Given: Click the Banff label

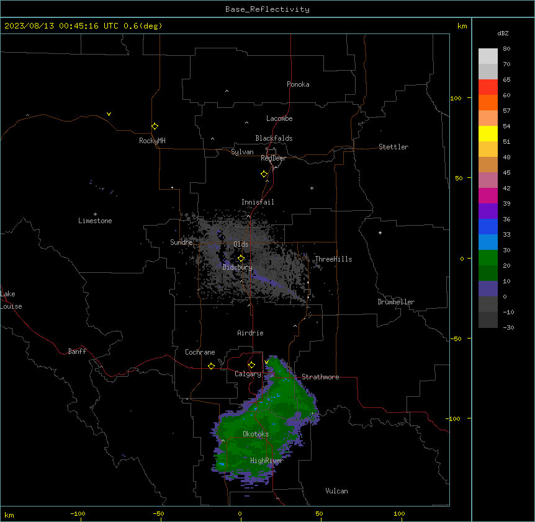Looking at the screenshot, I should pyautogui.click(x=77, y=352).
